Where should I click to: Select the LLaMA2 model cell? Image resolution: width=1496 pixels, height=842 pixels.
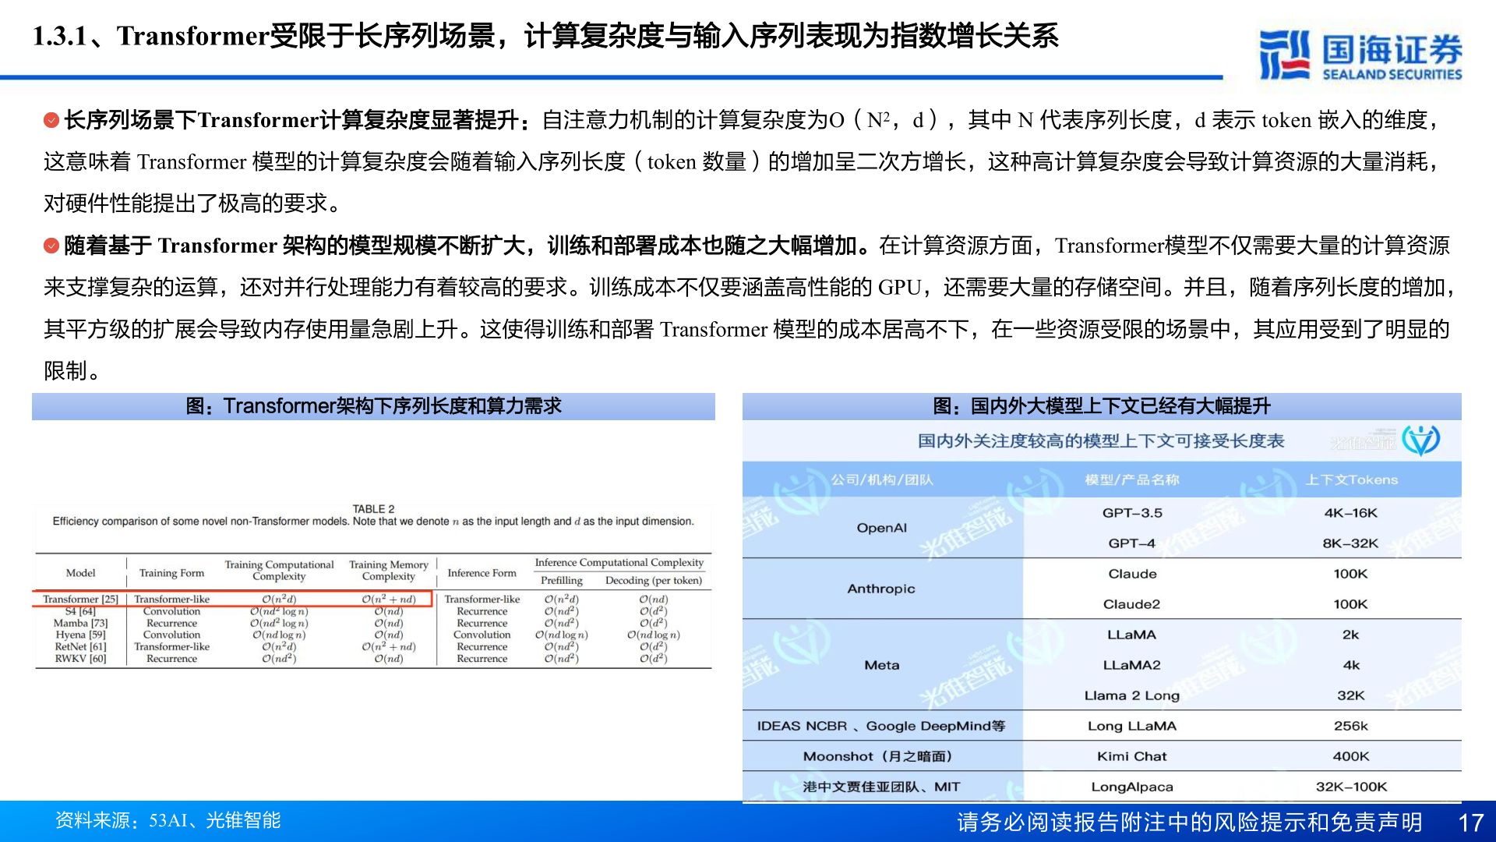tap(1132, 665)
